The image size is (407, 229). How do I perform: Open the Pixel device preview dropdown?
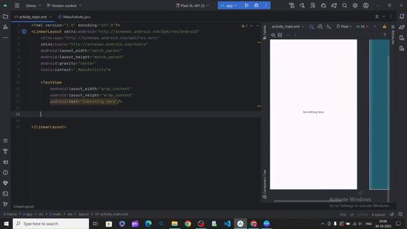point(344,27)
